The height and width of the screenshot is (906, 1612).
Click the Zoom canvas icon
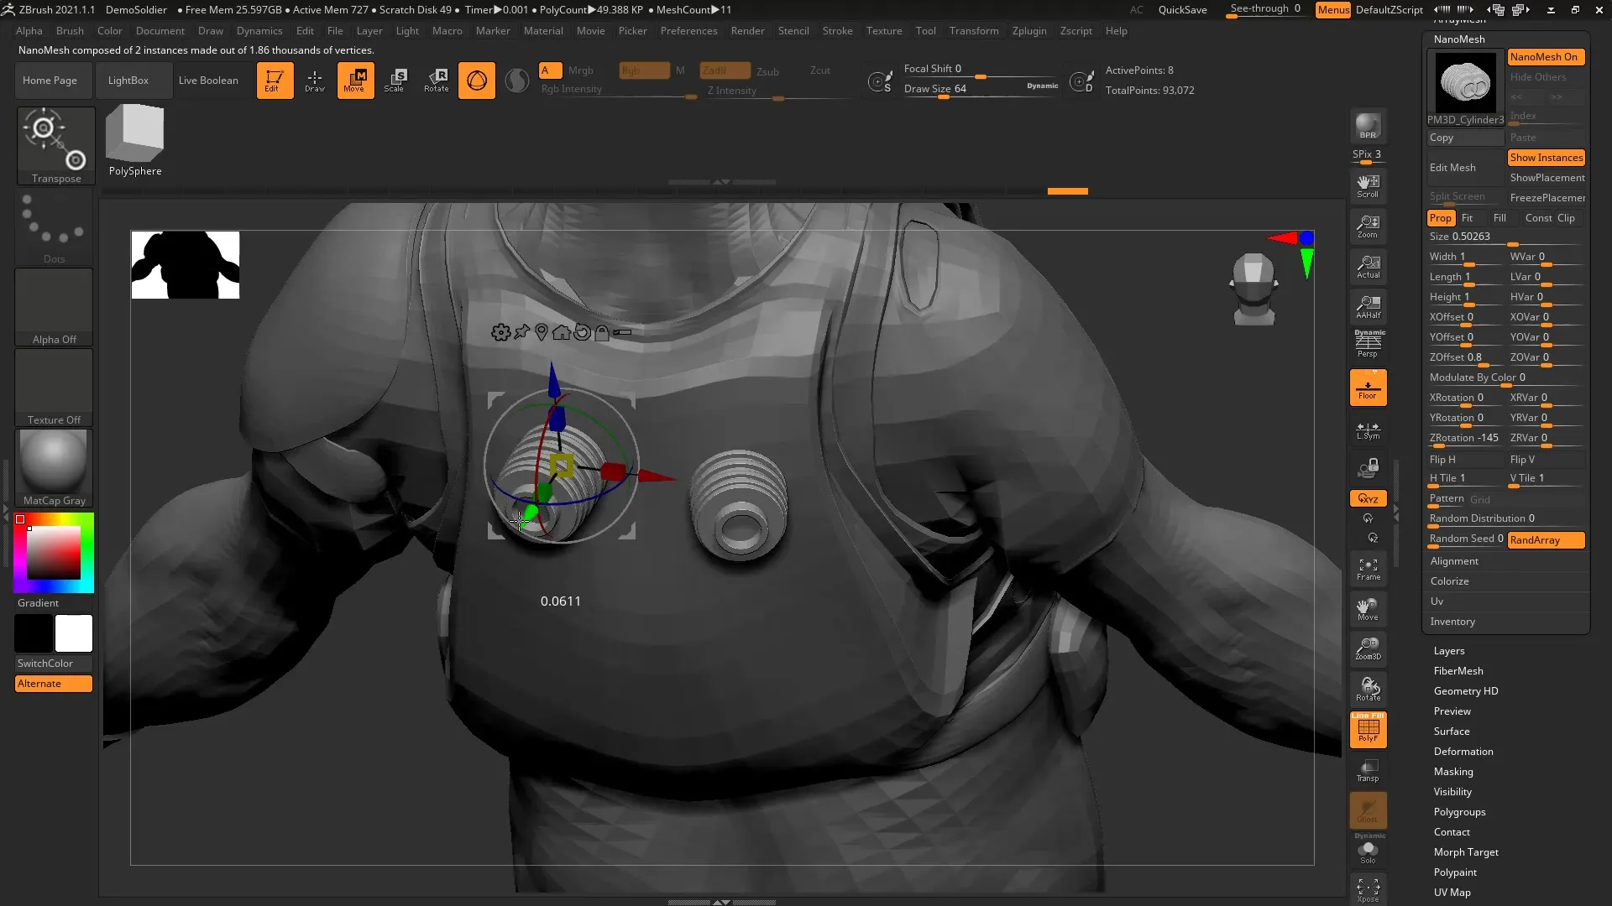click(1368, 226)
